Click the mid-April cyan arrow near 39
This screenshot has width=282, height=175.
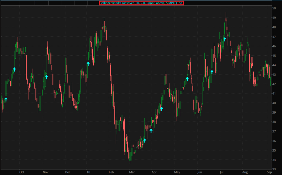(x=162, y=109)
